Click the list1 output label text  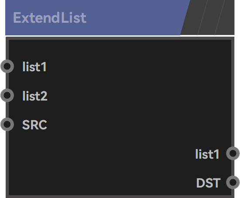(x=207, y=154)
